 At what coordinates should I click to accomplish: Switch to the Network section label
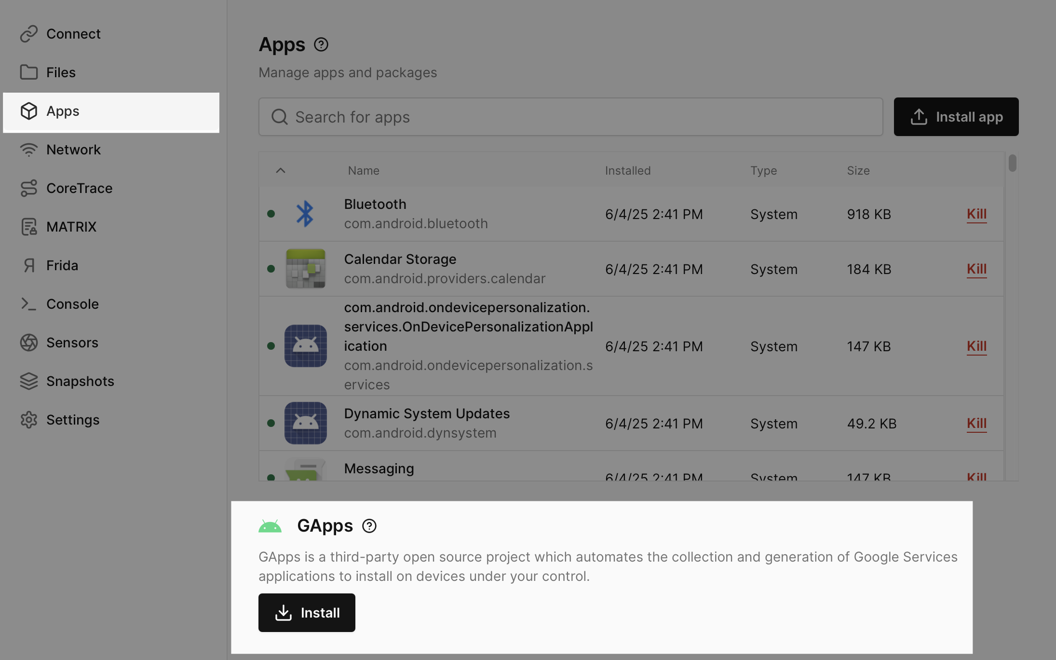click(x=73, y=150)
